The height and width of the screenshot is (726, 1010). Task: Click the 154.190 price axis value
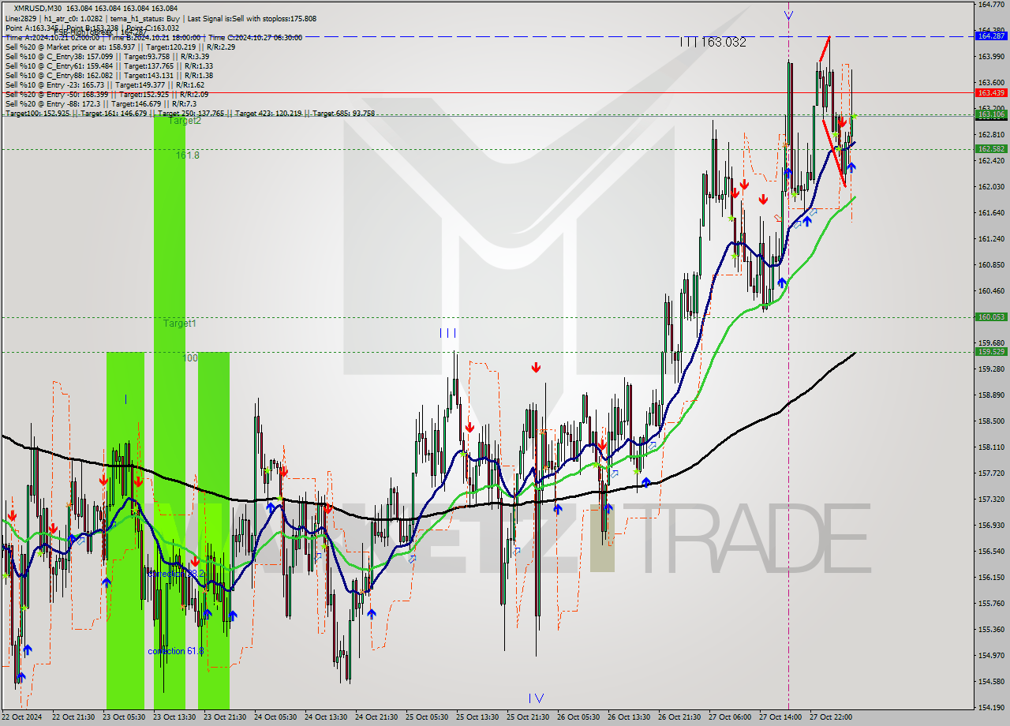991,707
